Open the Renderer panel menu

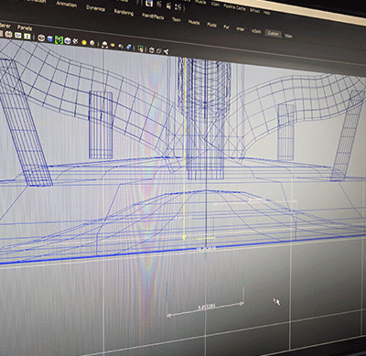click(x=5, y=26)
